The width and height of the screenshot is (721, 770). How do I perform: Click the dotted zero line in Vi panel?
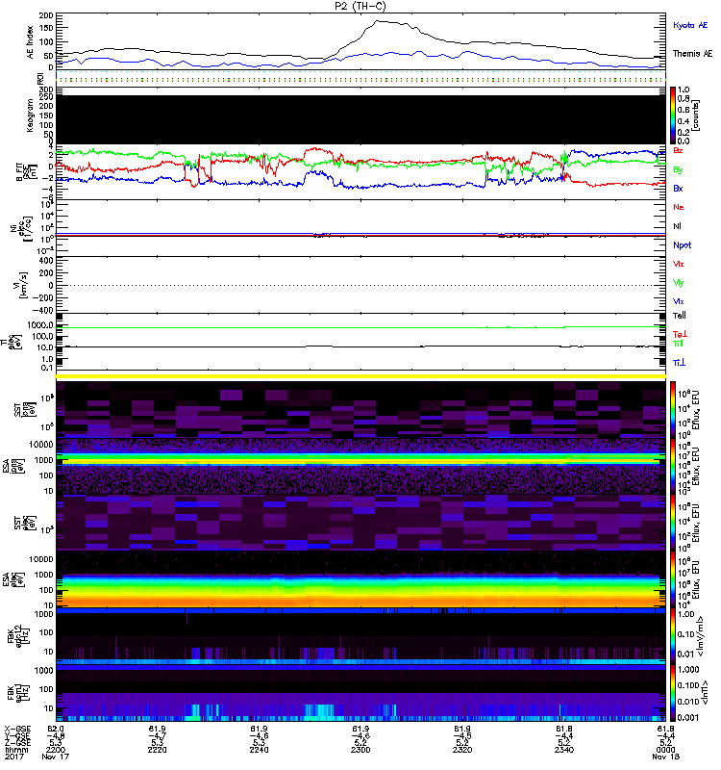(360, 285)
